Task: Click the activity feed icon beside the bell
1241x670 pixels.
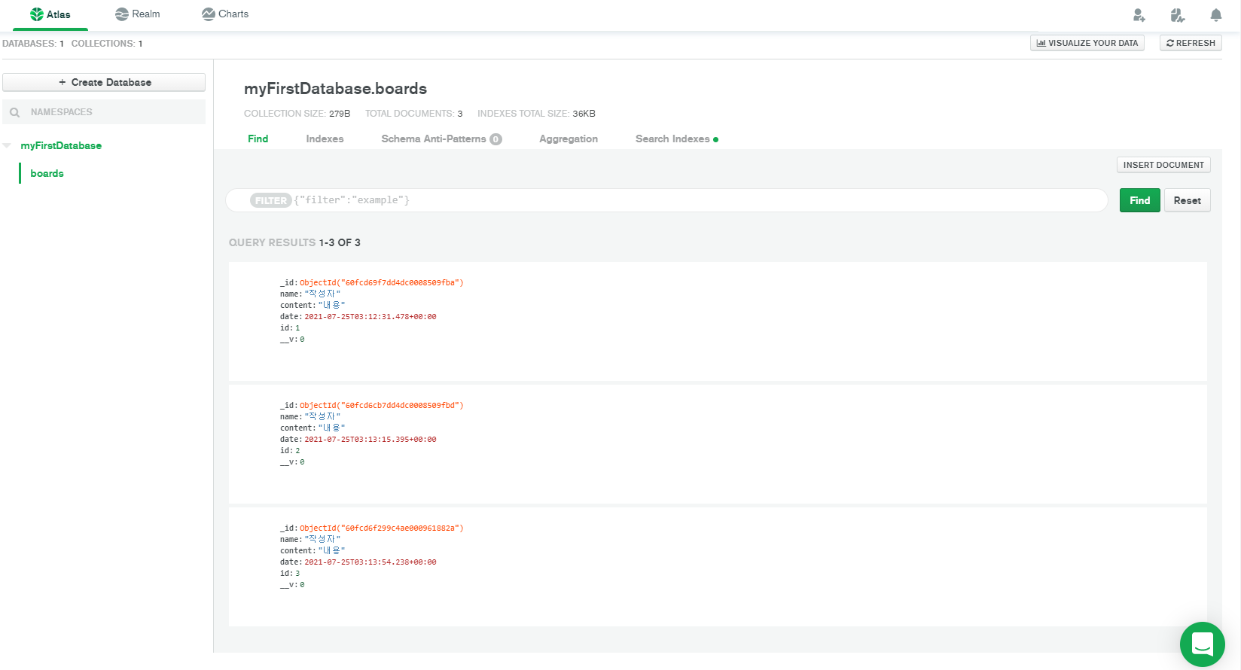Action: pyautogui.click(x=1177, y=15)
